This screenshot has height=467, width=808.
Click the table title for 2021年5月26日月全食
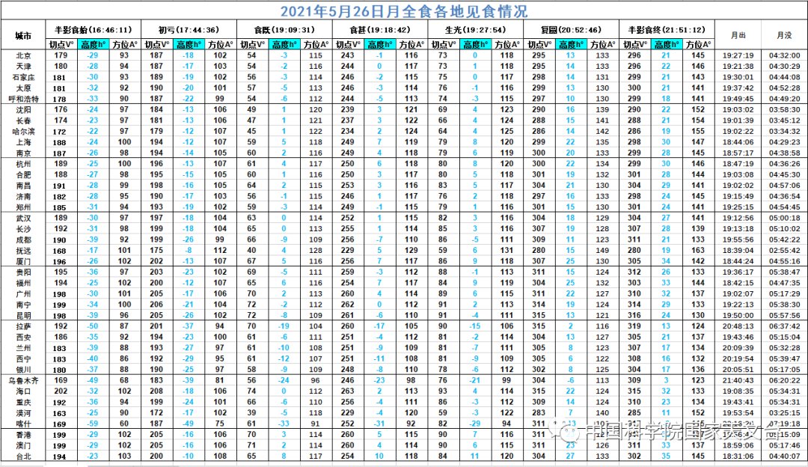click(404, 10)
